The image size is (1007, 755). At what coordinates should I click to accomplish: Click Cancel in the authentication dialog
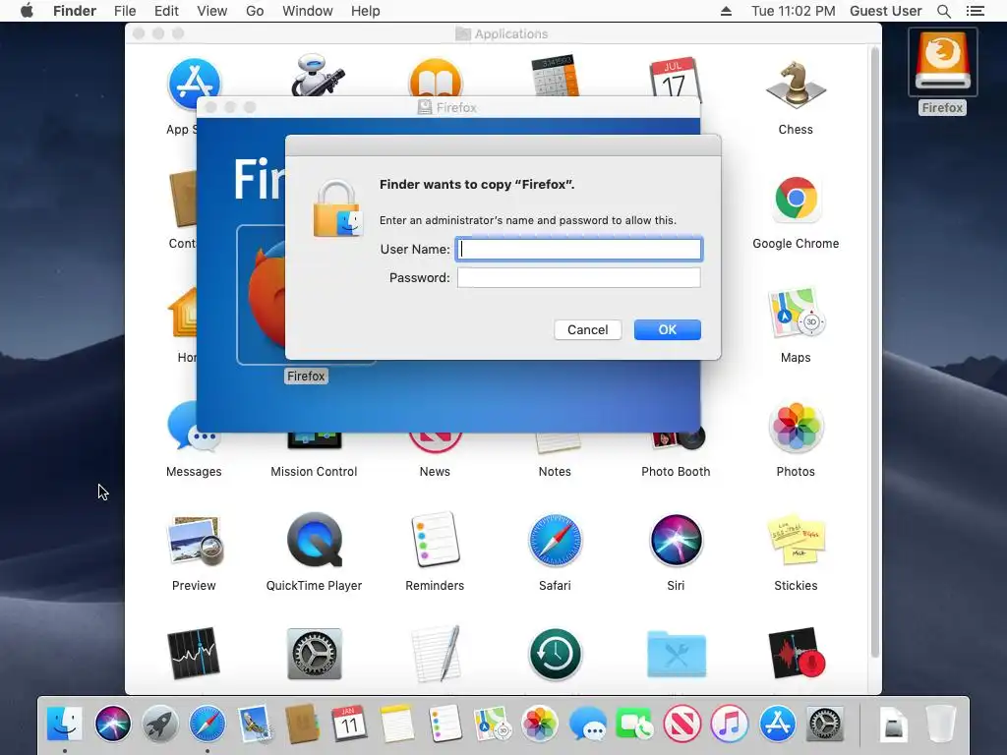588,329
